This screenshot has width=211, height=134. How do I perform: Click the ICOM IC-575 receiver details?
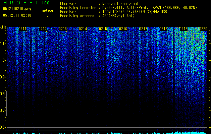coord(135,12)
